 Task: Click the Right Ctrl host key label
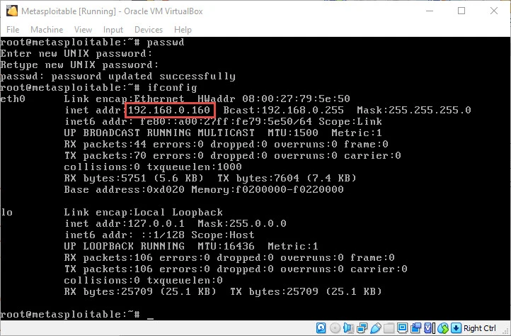(x=479, y=327)
